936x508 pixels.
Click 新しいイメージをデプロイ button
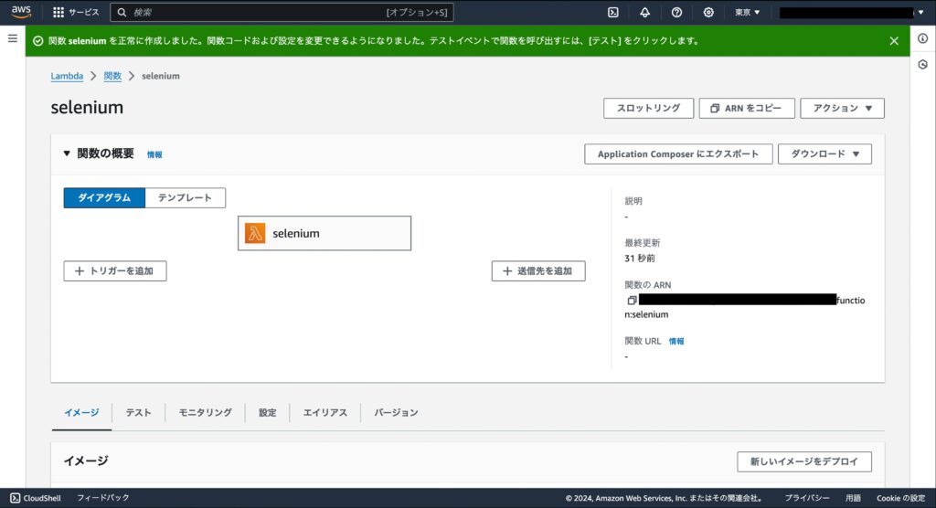(x=804, y=461)
